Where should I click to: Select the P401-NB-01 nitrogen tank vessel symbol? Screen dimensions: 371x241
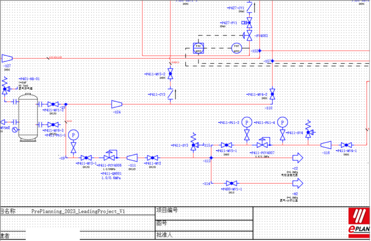[28, 117]
